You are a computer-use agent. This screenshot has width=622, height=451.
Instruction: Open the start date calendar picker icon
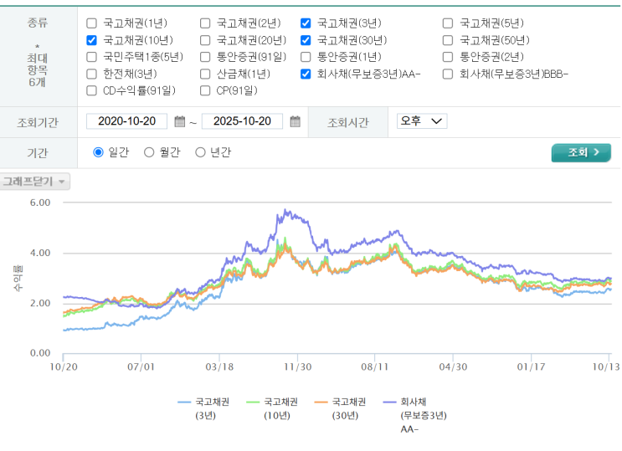179,122
